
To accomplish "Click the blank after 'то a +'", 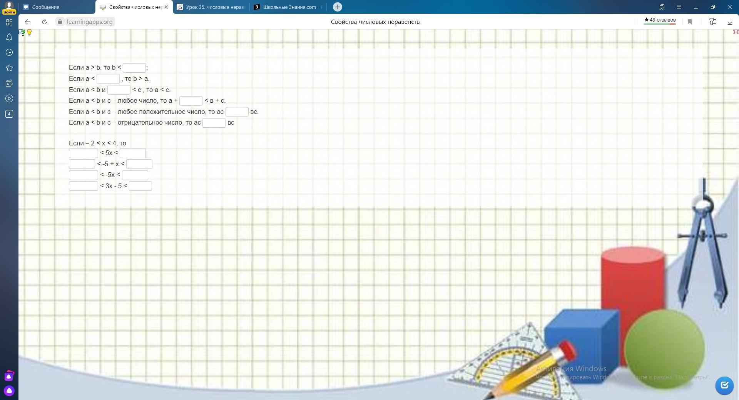I will 191,101.
